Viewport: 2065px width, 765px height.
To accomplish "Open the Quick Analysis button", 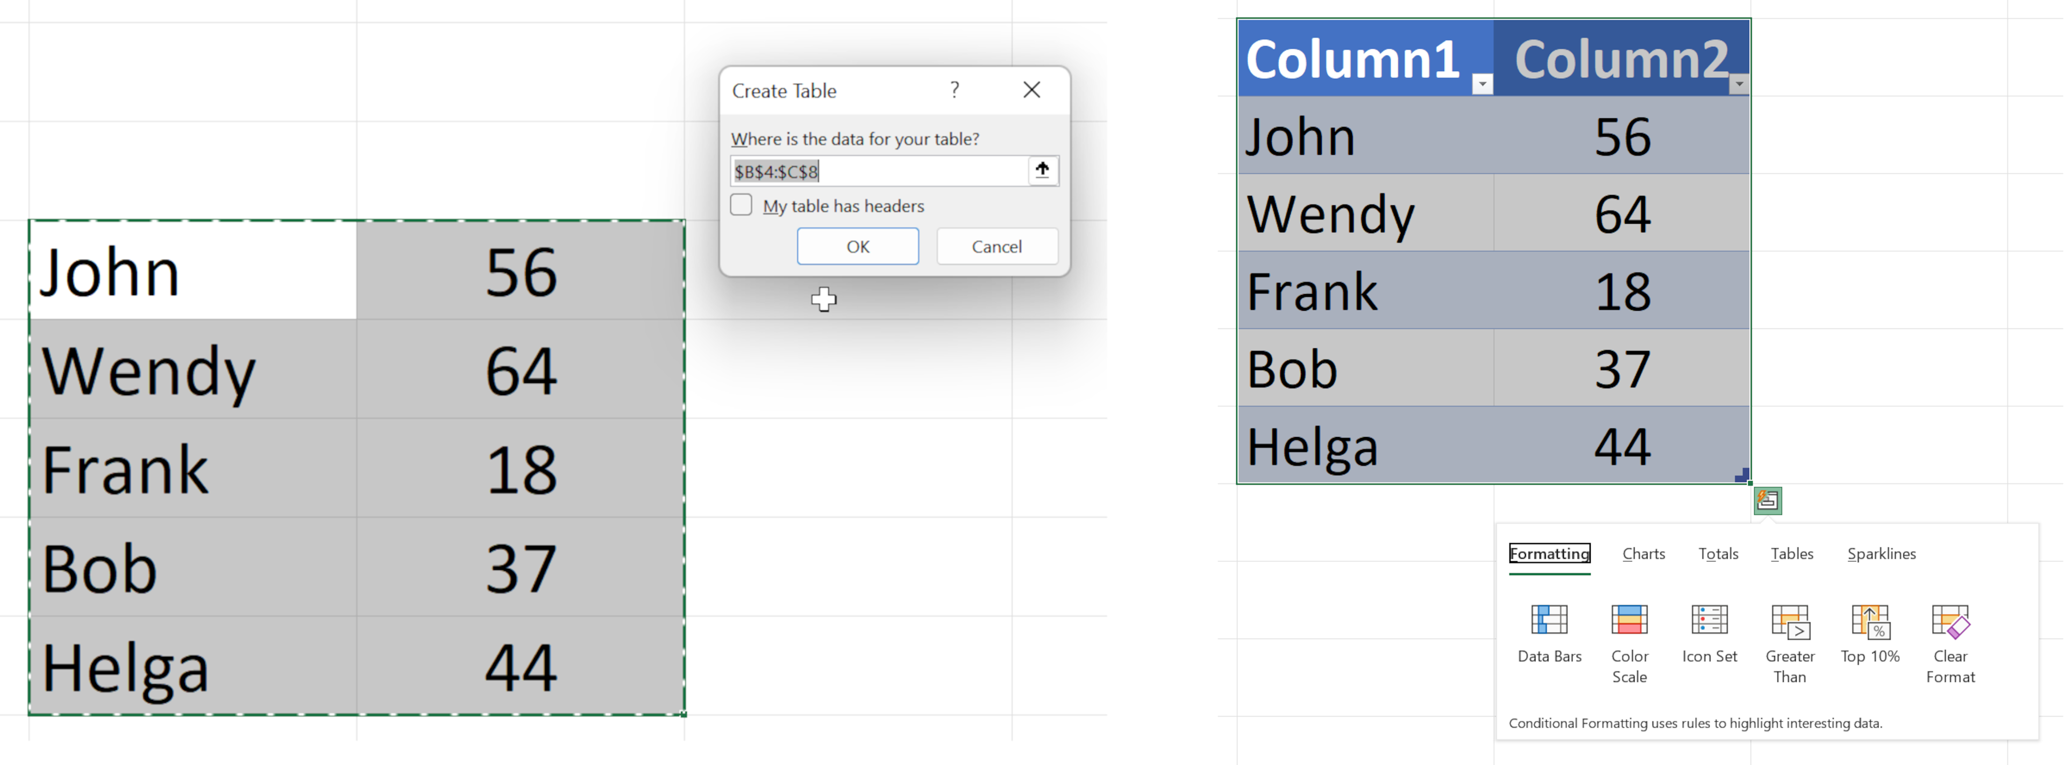I will pos(1768,501).
